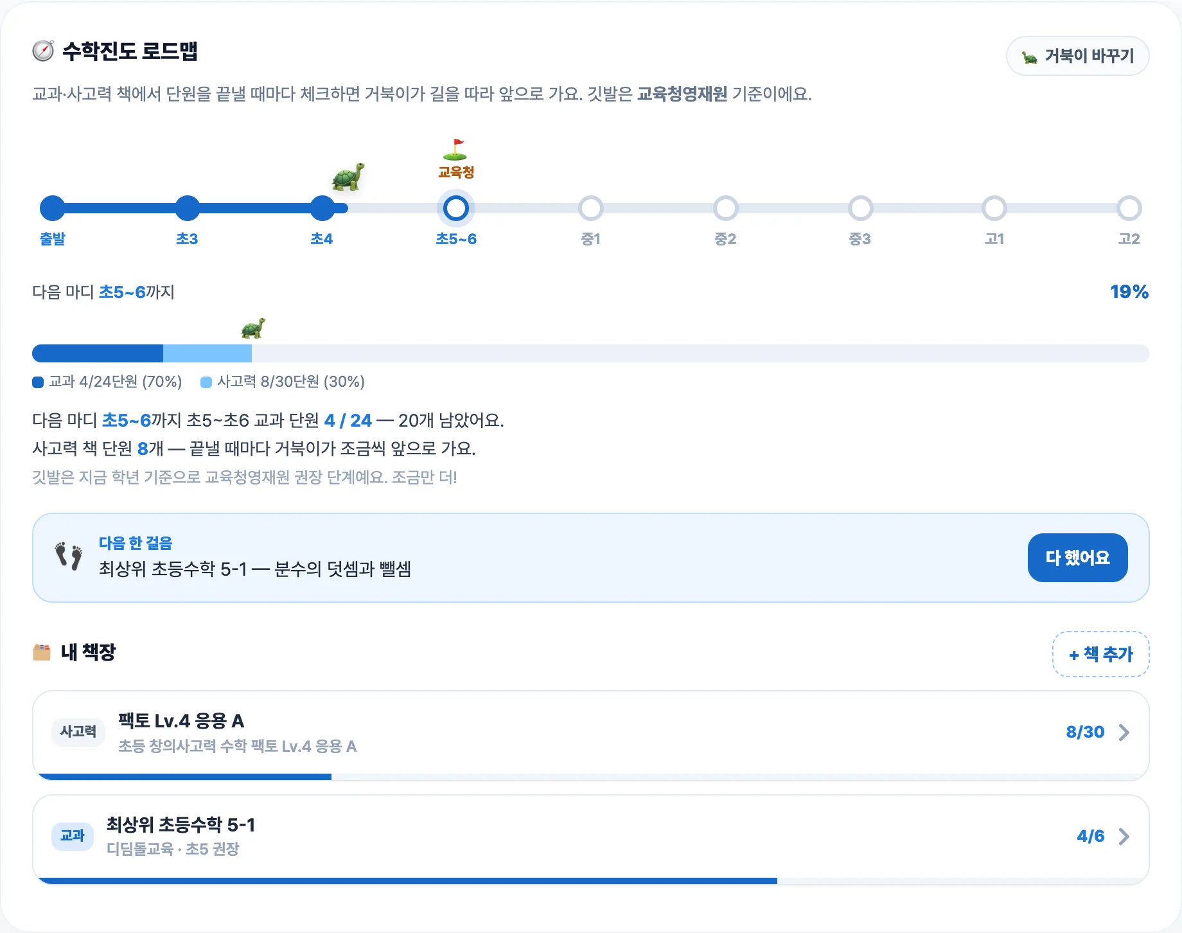Click the 다 했어요 button

click(1077, 558)
